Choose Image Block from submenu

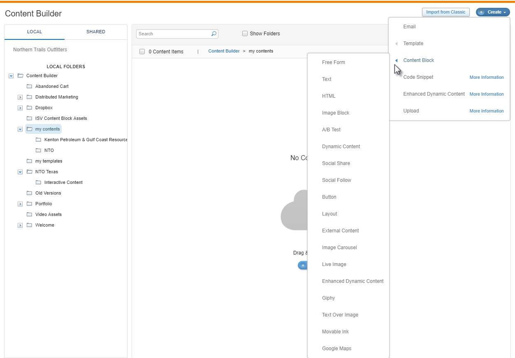(x=336, y=113)
